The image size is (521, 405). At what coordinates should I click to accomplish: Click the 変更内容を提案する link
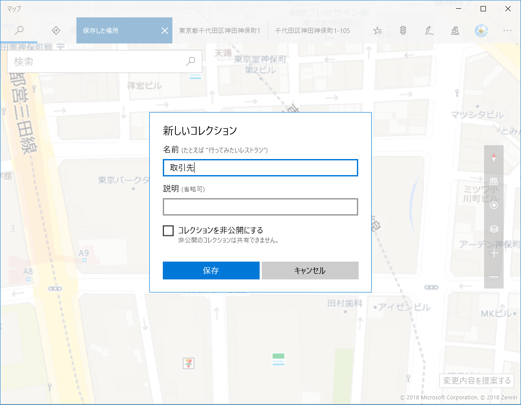coord(476,381)
